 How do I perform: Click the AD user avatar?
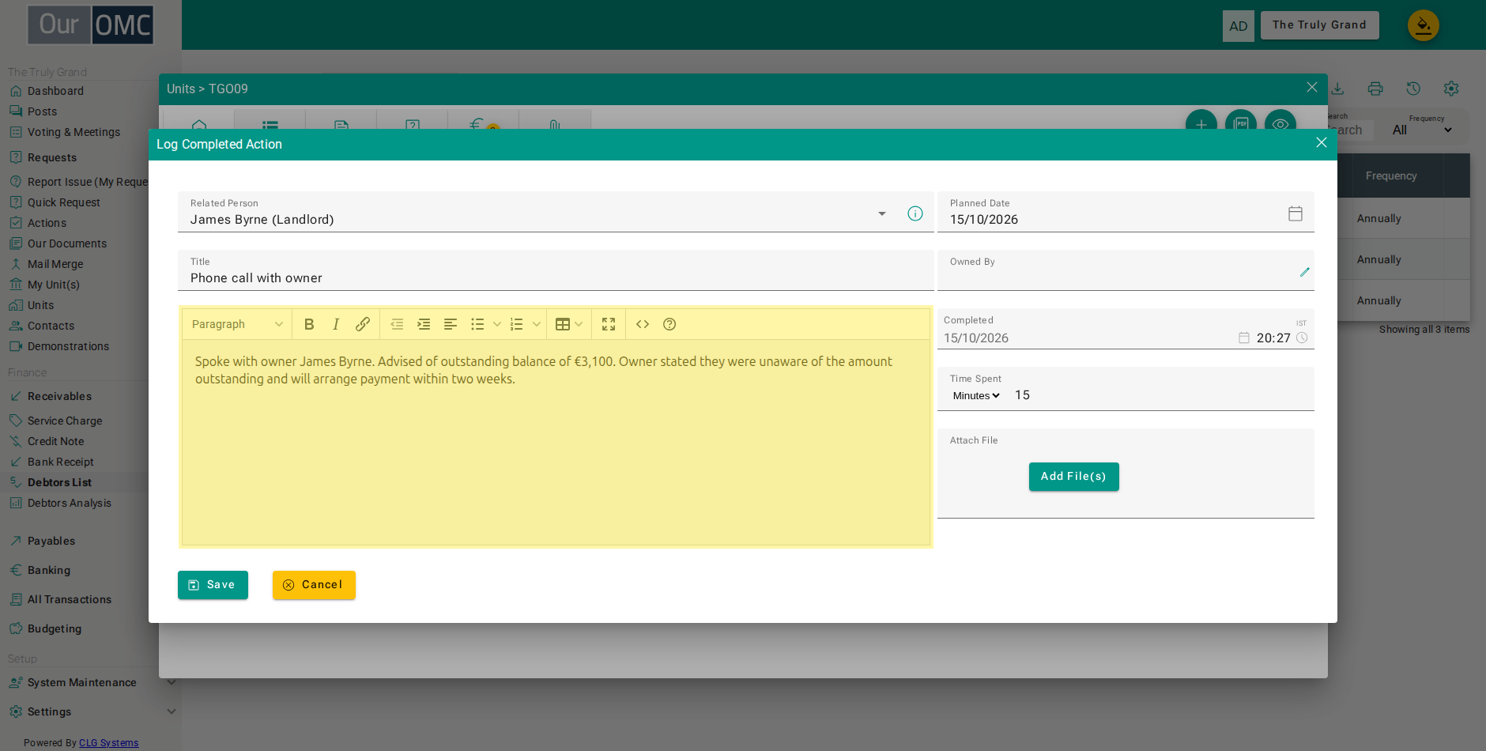coord(1239,26)
